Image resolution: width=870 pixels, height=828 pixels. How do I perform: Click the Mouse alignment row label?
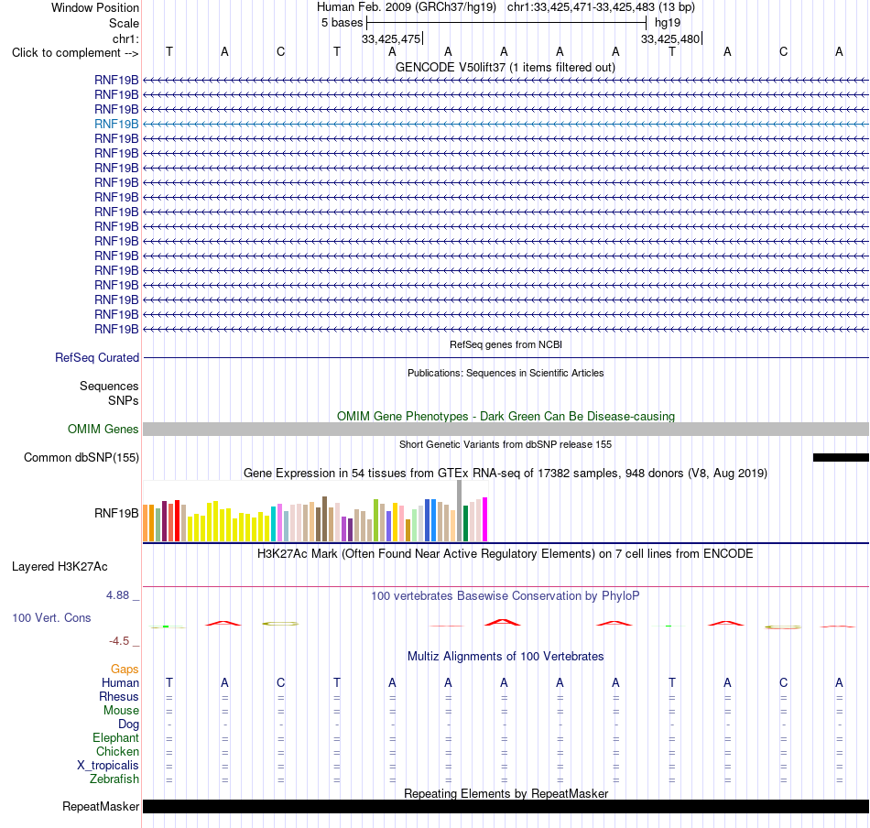[121, 711]
